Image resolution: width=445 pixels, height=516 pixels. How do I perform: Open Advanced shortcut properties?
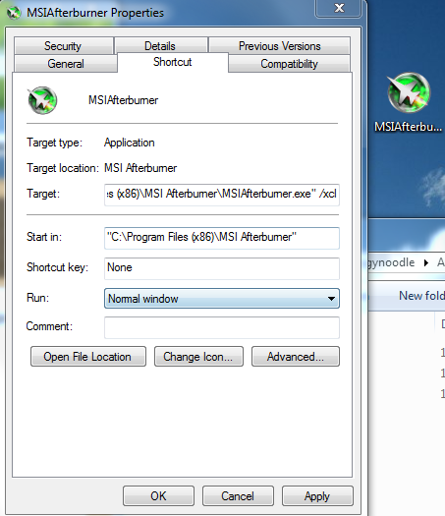[x=296, y=357]
